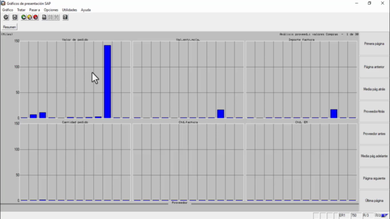Click the blue icon in status bar
This screenshot has height=219, width=390.
383,215
